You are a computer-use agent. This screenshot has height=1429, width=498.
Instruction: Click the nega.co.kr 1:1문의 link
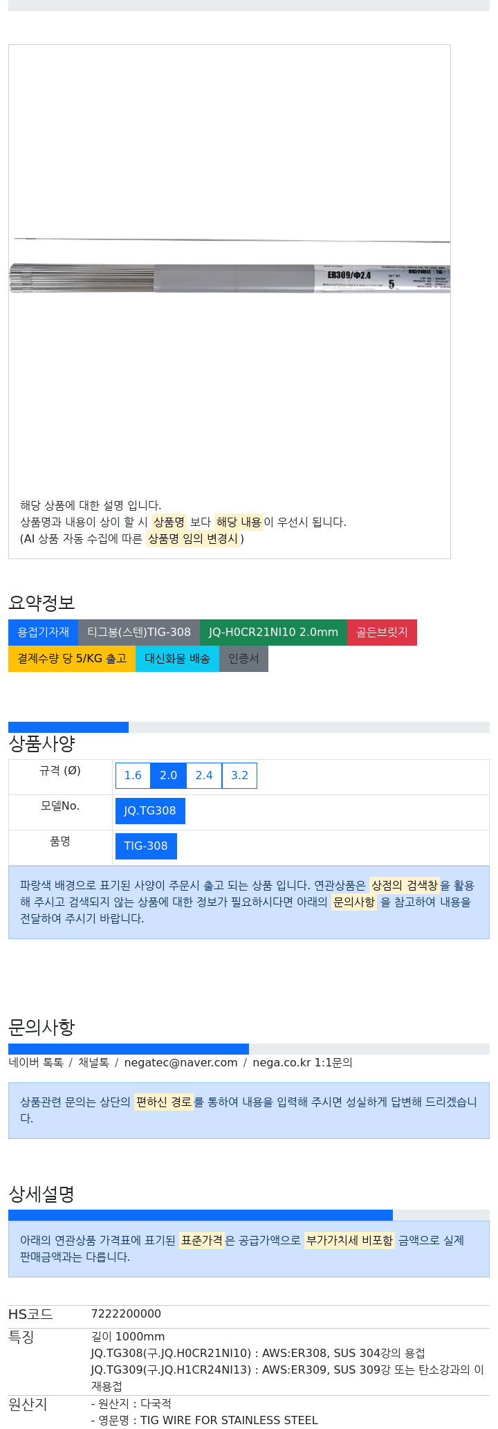click(x=302, y=1062)
